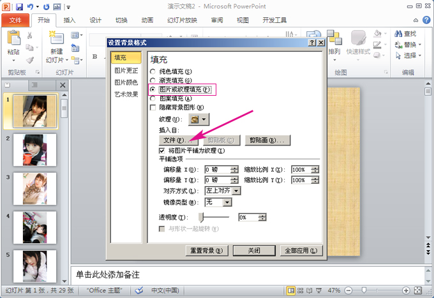This screenshot has width=434, height=298.
Task: Select Picture Color (图片颜色) in dialog sidebar
Action: click(x=126, y=82)
